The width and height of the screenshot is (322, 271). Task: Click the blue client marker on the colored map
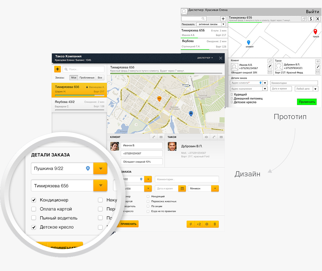(x=191, y=113)
